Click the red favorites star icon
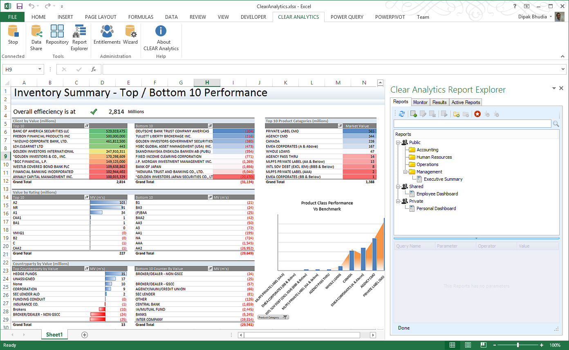Viewport: 569px width, 350px height. [x=477, y=114]
